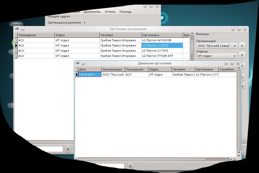Click the current row arrow in Оргтехника организации table
Viewport: 259px width, 173px height.
pyautogui.click(x=16, y=45)
